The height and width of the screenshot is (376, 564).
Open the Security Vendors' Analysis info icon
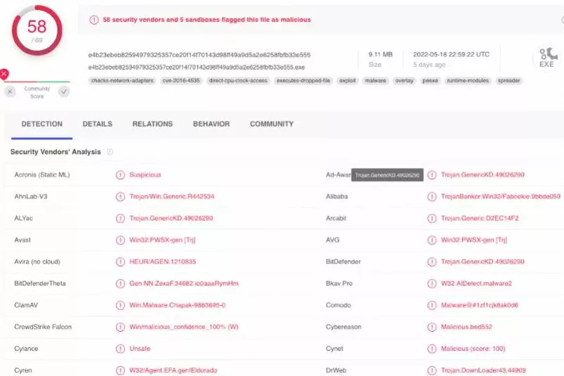[110, 152]
